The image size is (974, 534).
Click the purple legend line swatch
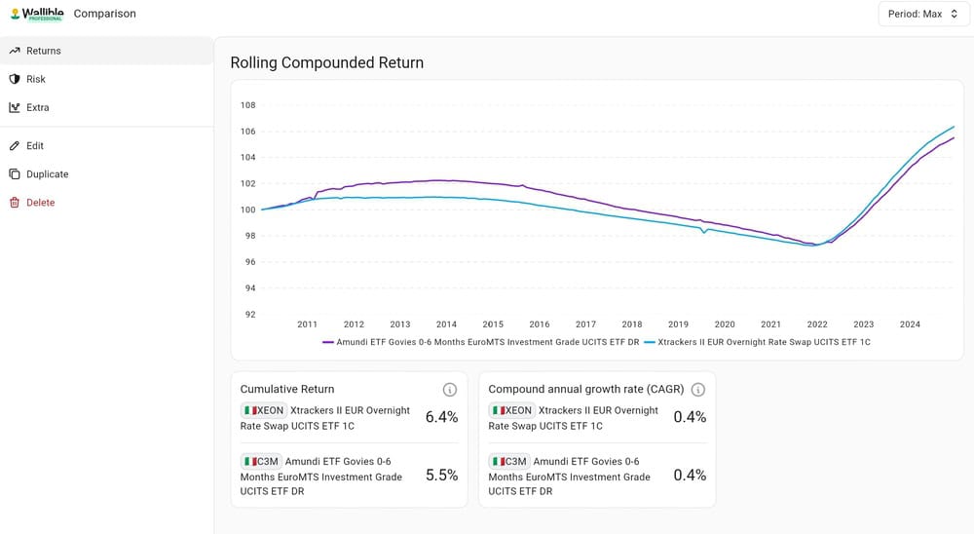(x=328, y=343)
